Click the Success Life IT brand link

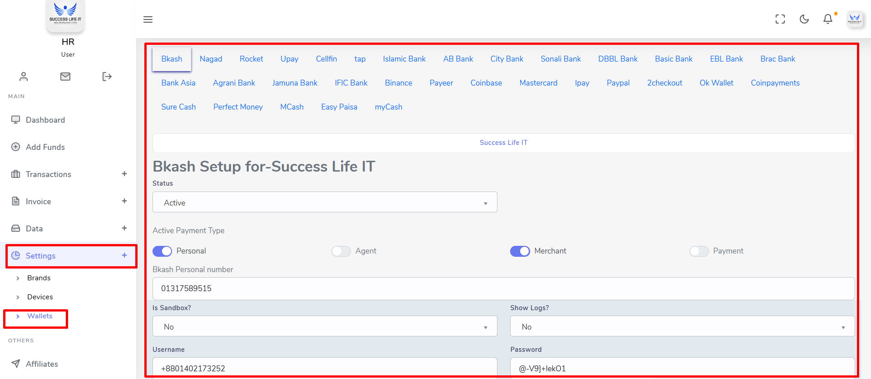[x=504, y=143]
